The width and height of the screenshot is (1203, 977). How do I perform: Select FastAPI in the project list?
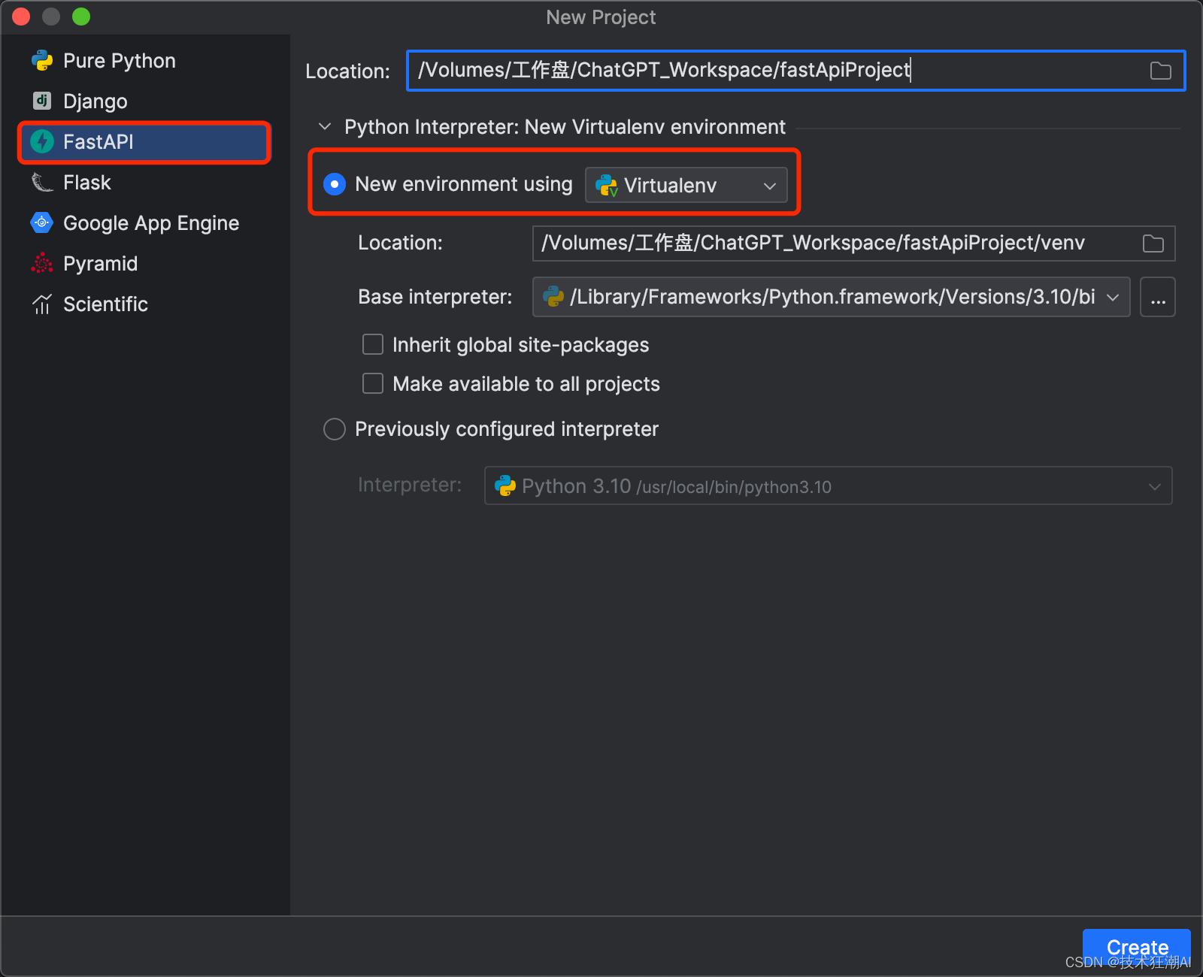144,142
